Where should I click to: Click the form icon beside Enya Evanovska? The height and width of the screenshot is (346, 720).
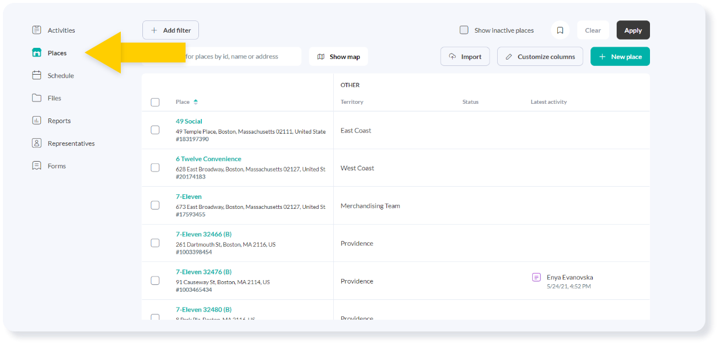pyautogui.click(x=536, y=277)
